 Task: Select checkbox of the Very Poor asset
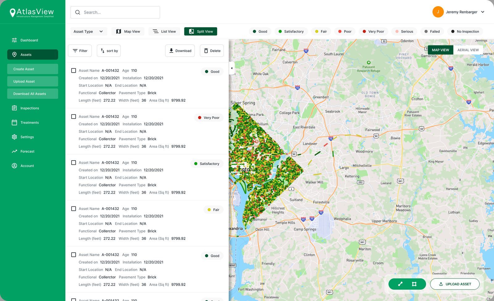coord(73,116)
